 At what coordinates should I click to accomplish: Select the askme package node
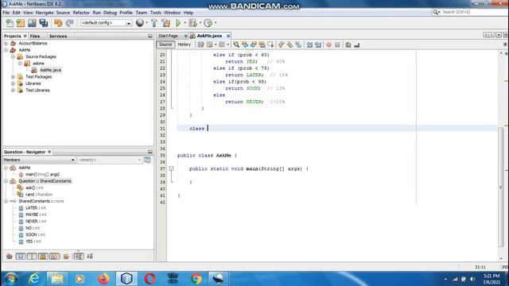[38, 64]
